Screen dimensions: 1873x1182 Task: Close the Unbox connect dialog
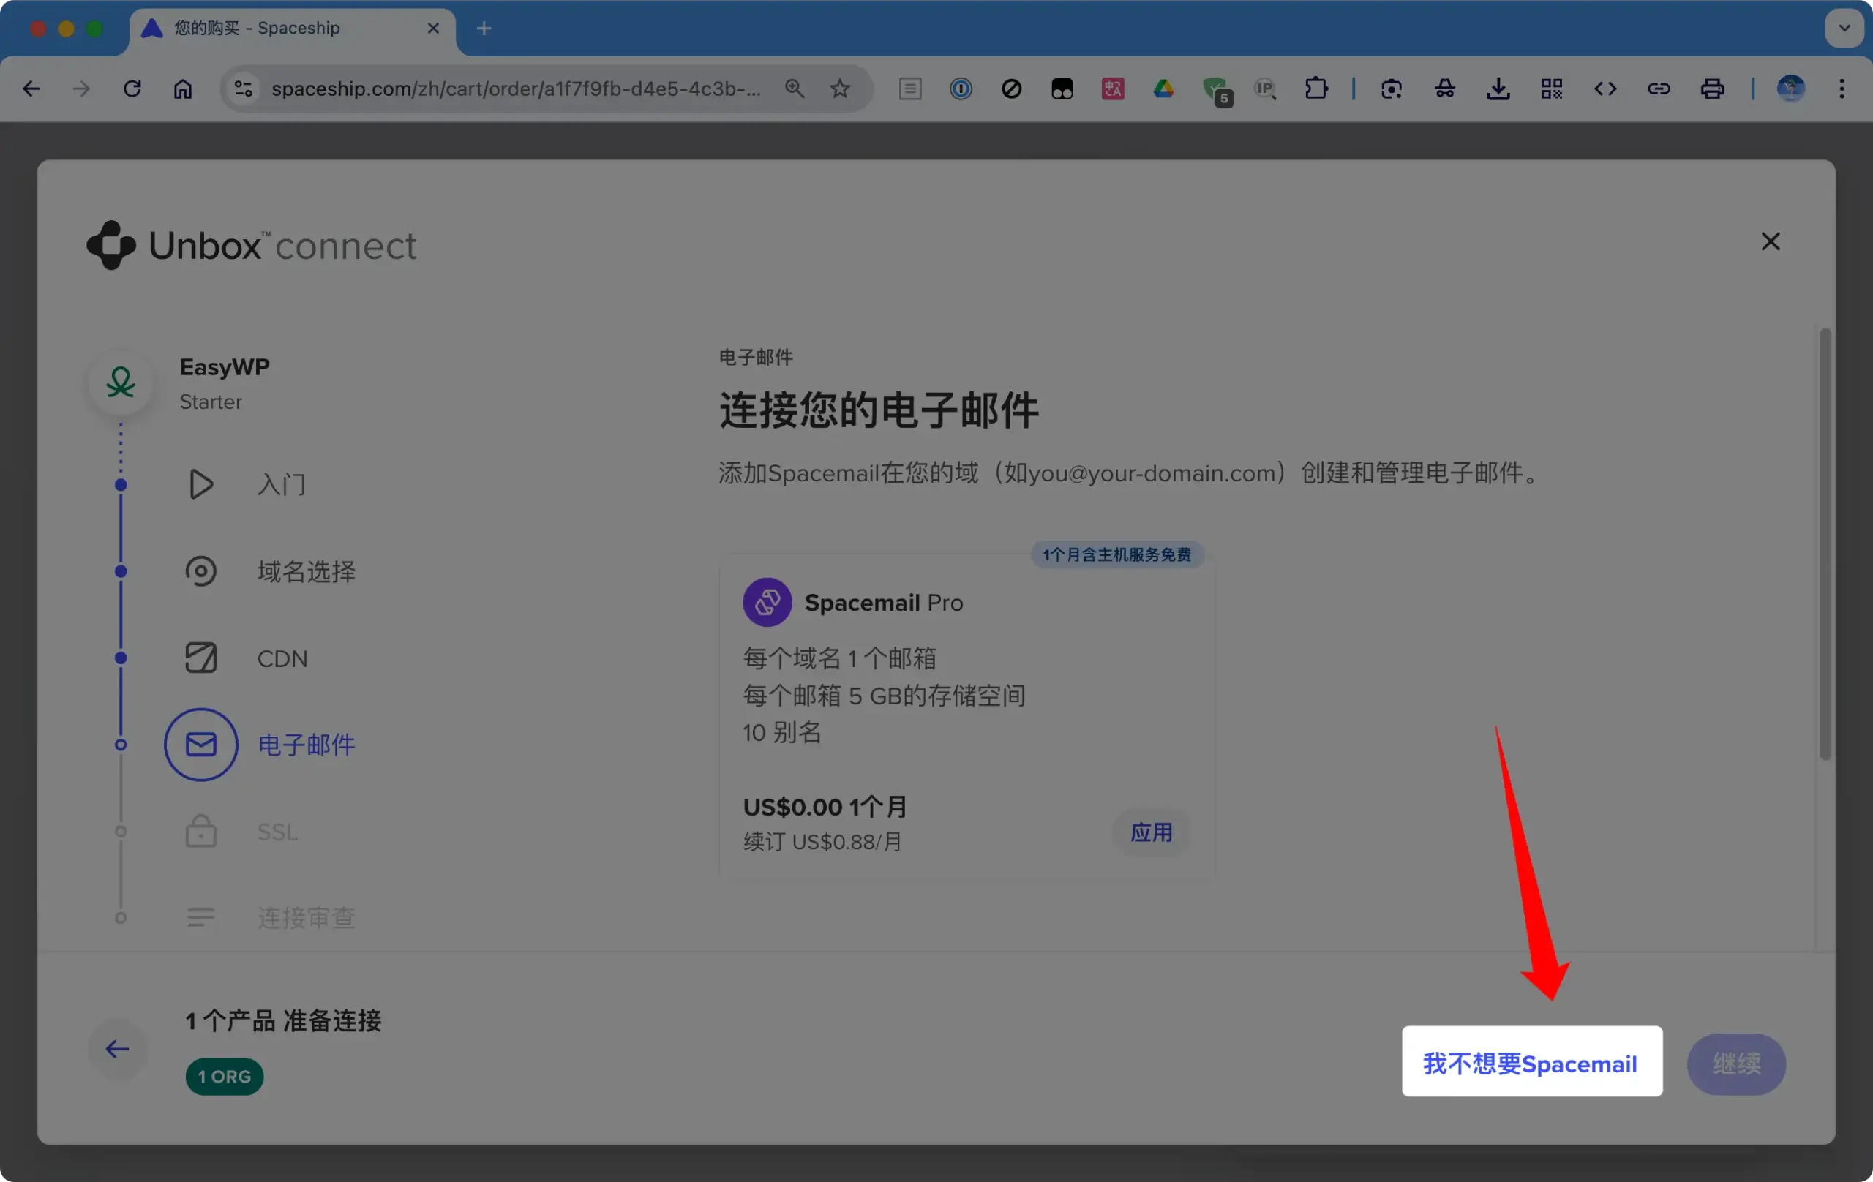[1771, 242]
